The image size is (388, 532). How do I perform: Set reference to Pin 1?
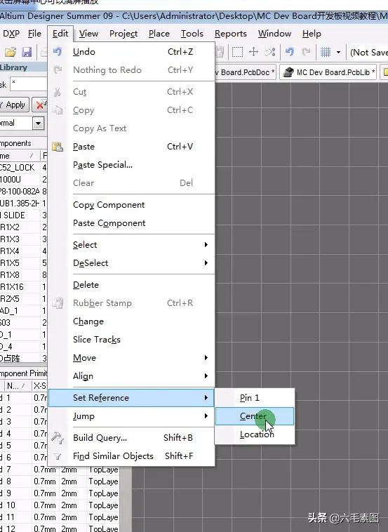[255, 398]
